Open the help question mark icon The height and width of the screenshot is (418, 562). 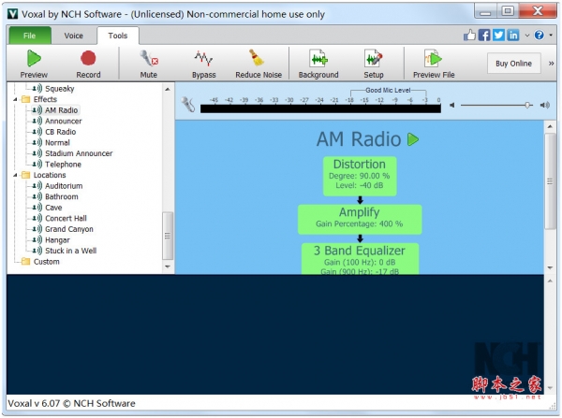point(539,36)
